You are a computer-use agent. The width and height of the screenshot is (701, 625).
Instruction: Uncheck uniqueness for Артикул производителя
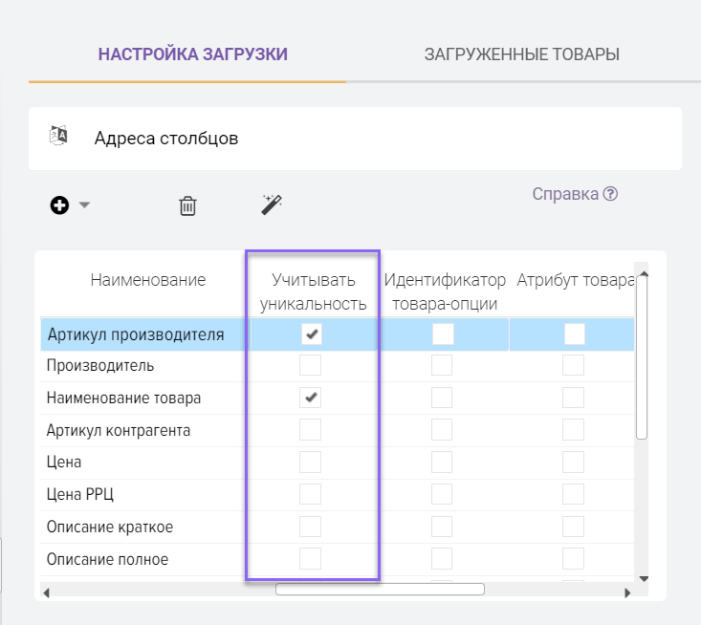[x=311, y=334]
